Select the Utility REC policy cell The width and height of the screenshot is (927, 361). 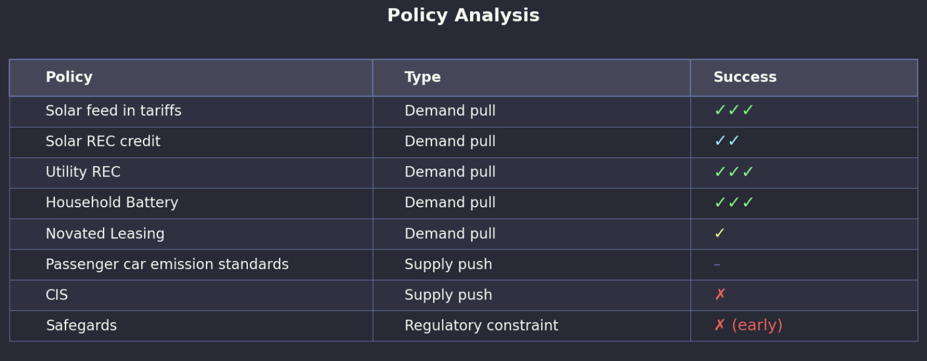tap(83, 173)
